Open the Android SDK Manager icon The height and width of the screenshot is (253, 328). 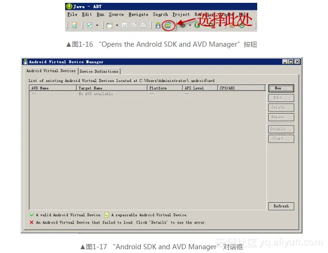[158, 25]
